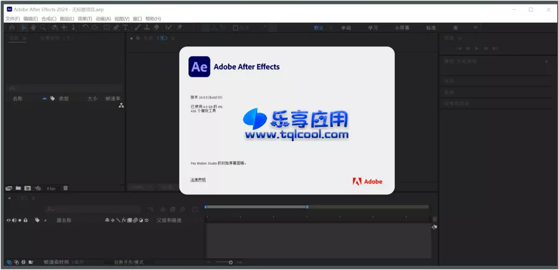This screenshot has height=270, width=559.
Task: Select the Zoom magnifier tool
Action: pos(43,28)
